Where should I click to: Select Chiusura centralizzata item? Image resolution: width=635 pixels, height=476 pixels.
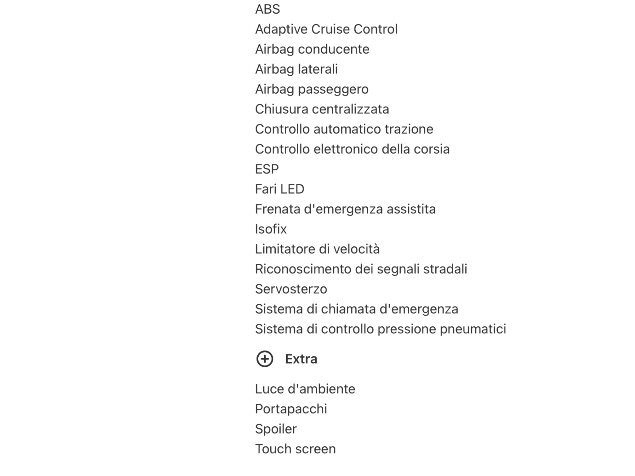point(322,109)
